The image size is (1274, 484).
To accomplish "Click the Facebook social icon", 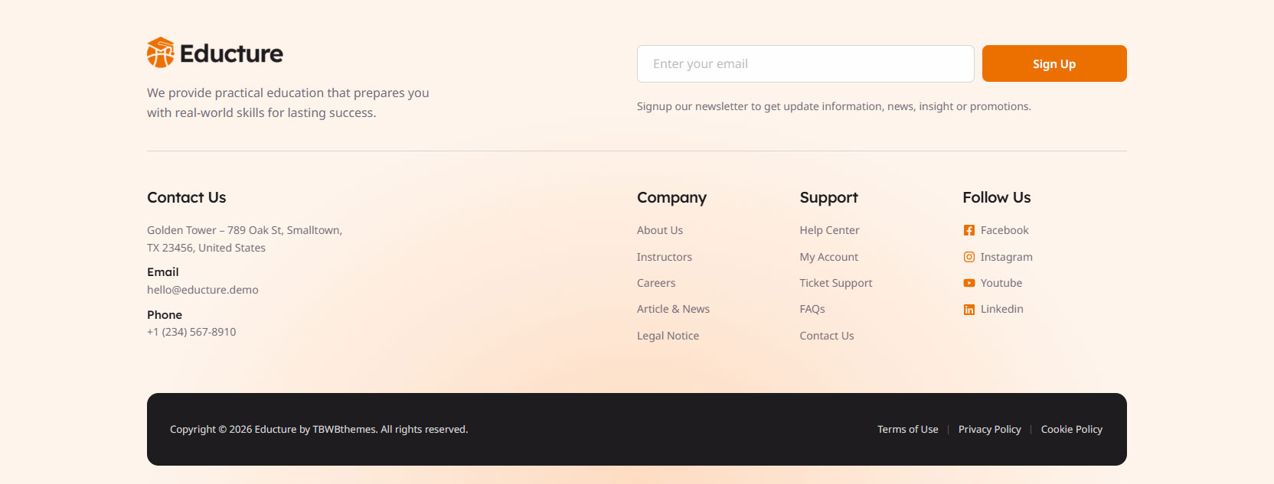I will [x=969, y=230].
